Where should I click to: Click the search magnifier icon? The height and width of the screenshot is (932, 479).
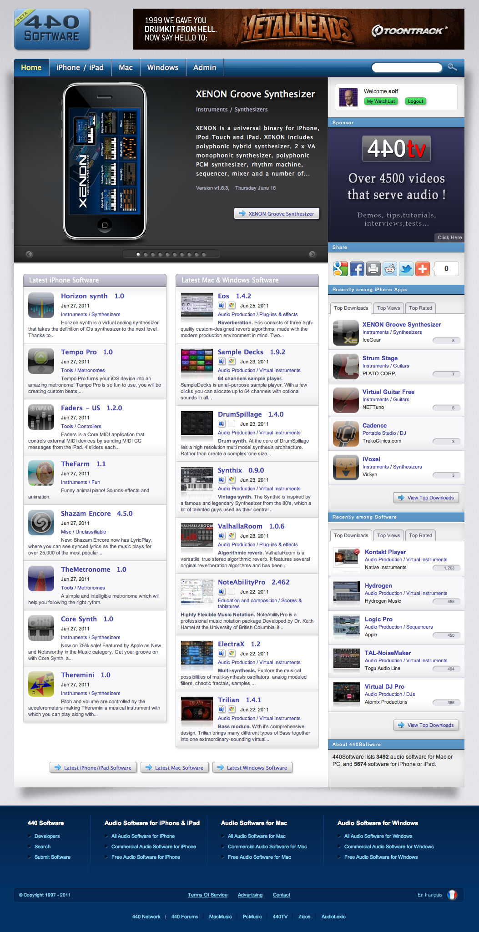point(452,67)
